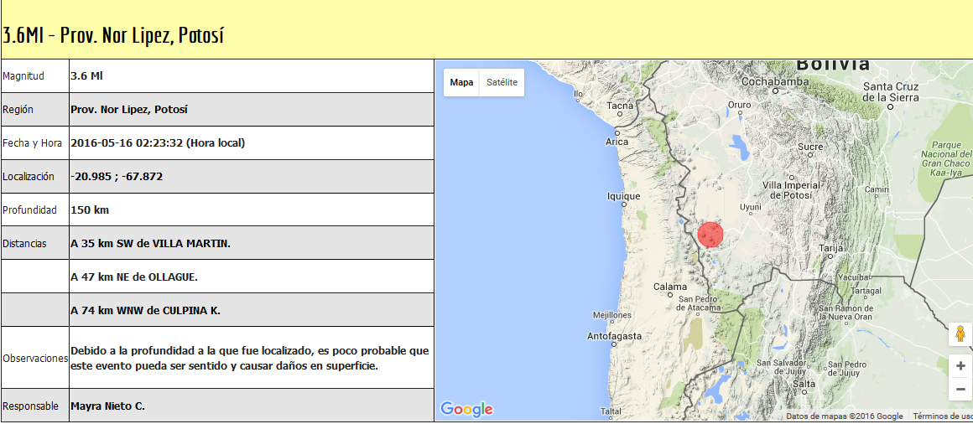Click the Región row label
The height and width of the screenshot is (424, 973).
click(x=18, y=110)
